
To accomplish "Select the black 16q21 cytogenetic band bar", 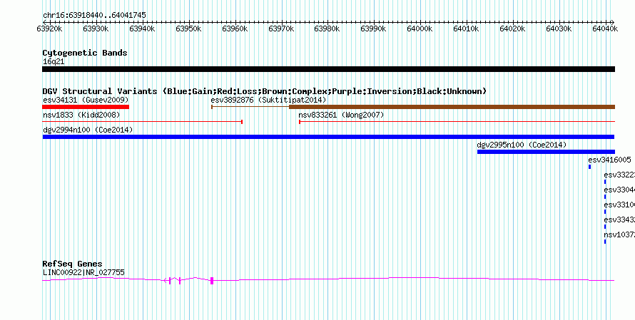I will 328,69.
